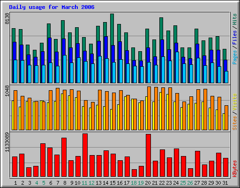Click day 23 on the x-axis
Image resolution: width=240 pixels, height=188 pixels.
pyautogui.click(x=169, y=183)
